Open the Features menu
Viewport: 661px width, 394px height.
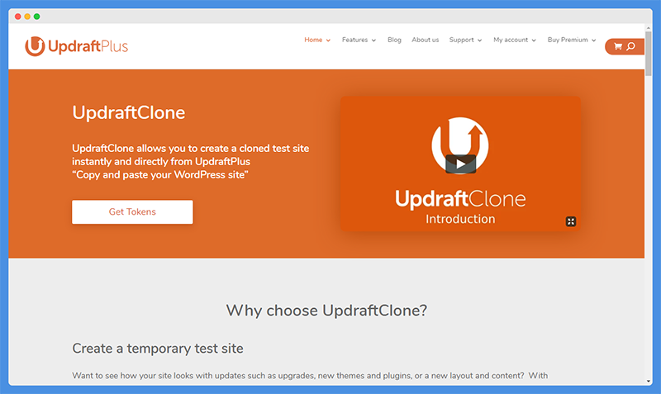[354, 40]
